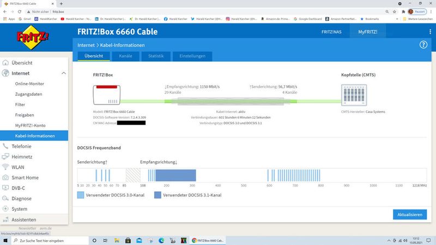The width and height of the screenshot is (436, 245).
Task: Click the Assistenten icon
Action: [5, 219]
